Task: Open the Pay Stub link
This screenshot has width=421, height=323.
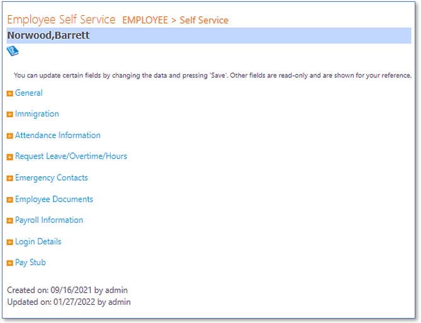Action: (30, 263)
